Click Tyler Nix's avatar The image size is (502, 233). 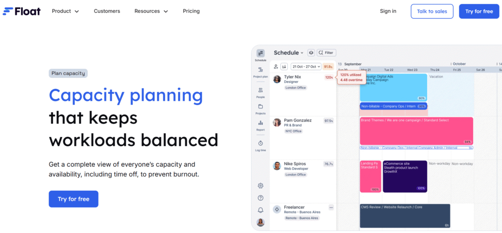coord(277,79)
